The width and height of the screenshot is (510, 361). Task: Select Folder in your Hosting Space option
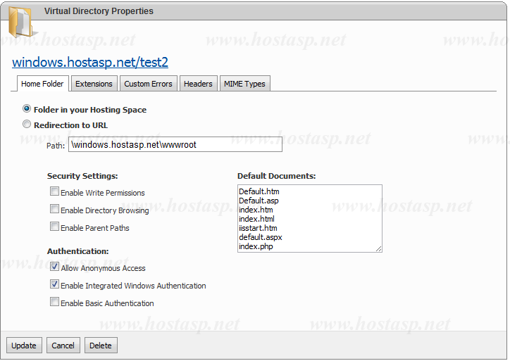[27, 109]
